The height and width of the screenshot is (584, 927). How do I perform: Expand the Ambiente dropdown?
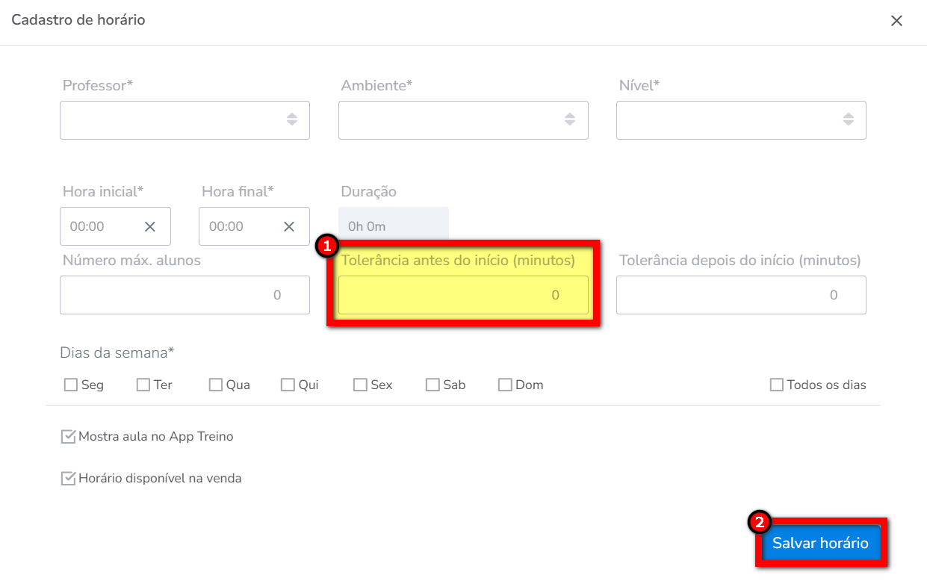463,119
